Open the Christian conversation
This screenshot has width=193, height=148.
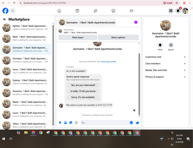tap(26, 60)
